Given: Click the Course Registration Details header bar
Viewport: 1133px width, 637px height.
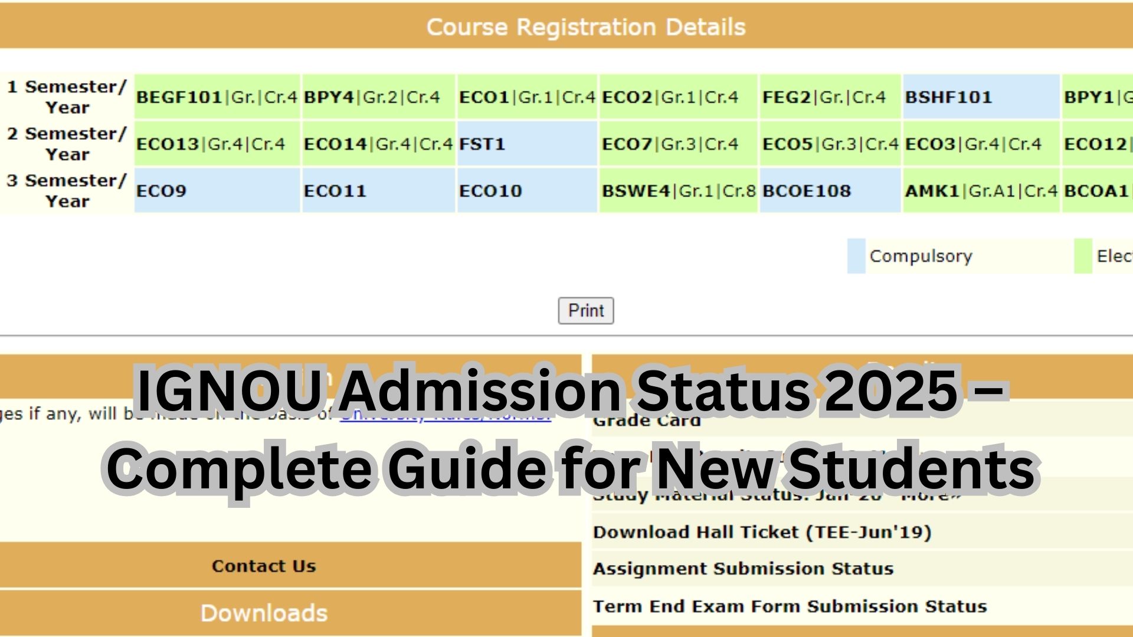Looking at the screenshot, I should click(x=587, y=27).
